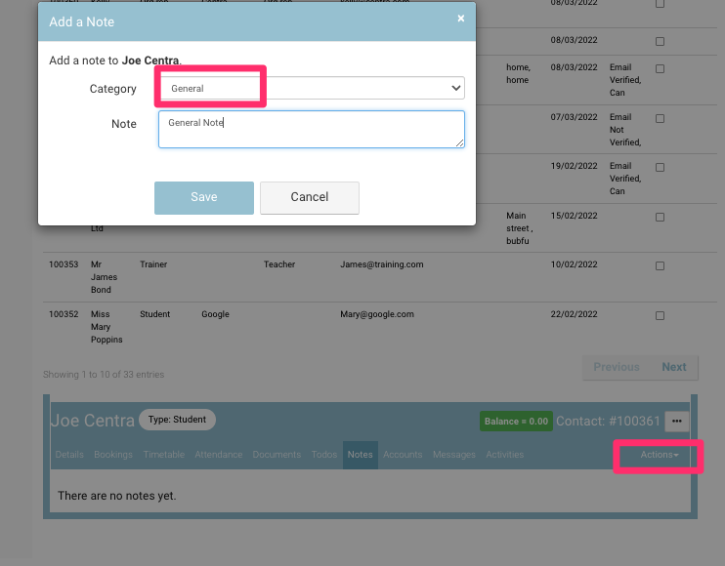Switch to the Documents tab
725x566 pixels.
pos(276,455)
